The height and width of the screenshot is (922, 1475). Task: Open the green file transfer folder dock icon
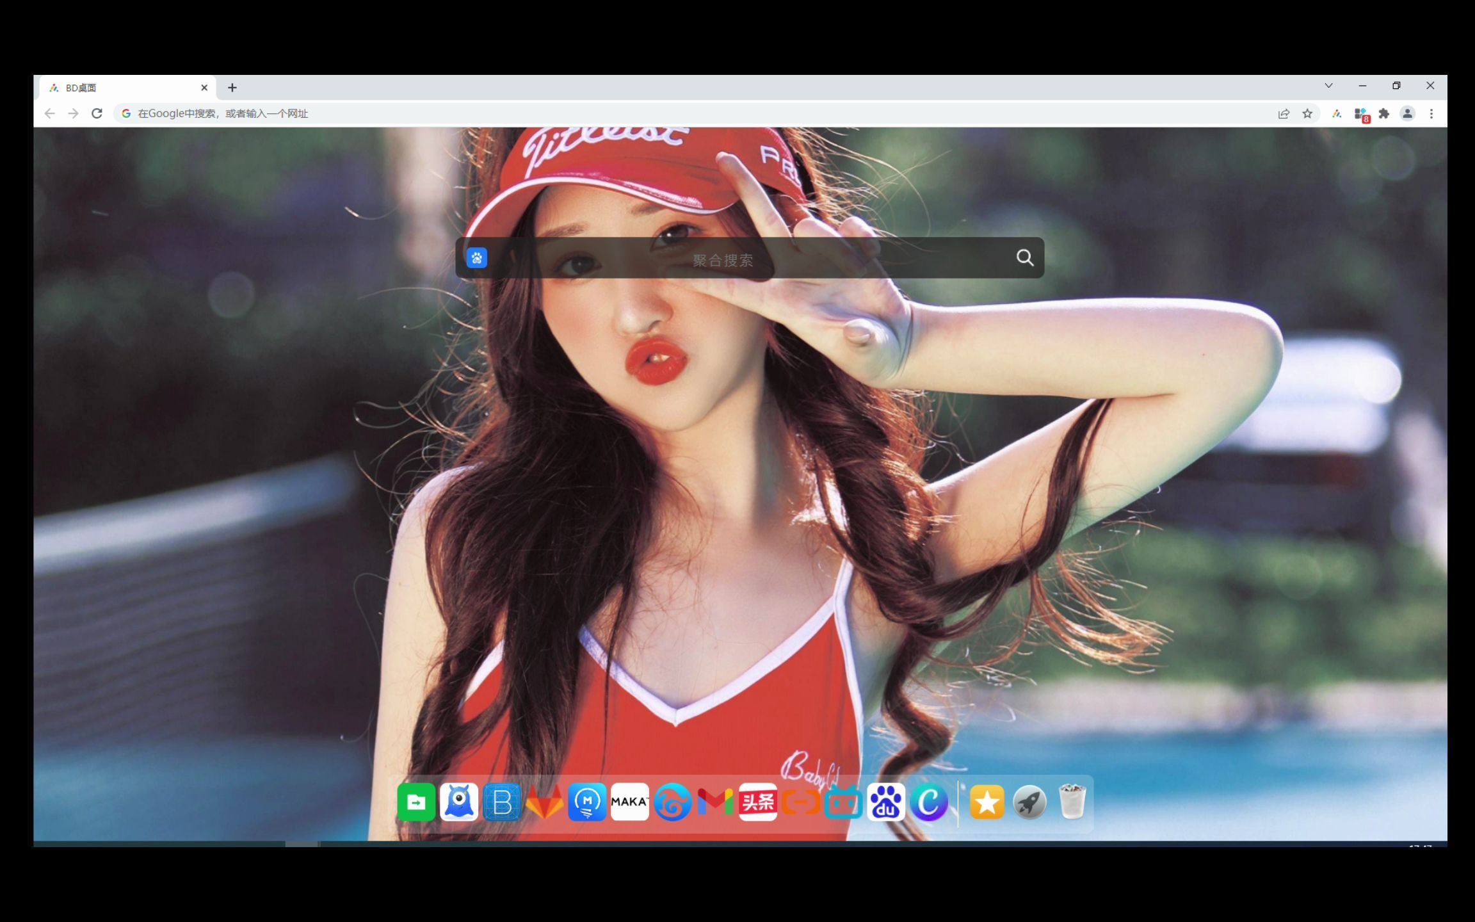click(x=416, y=802)
